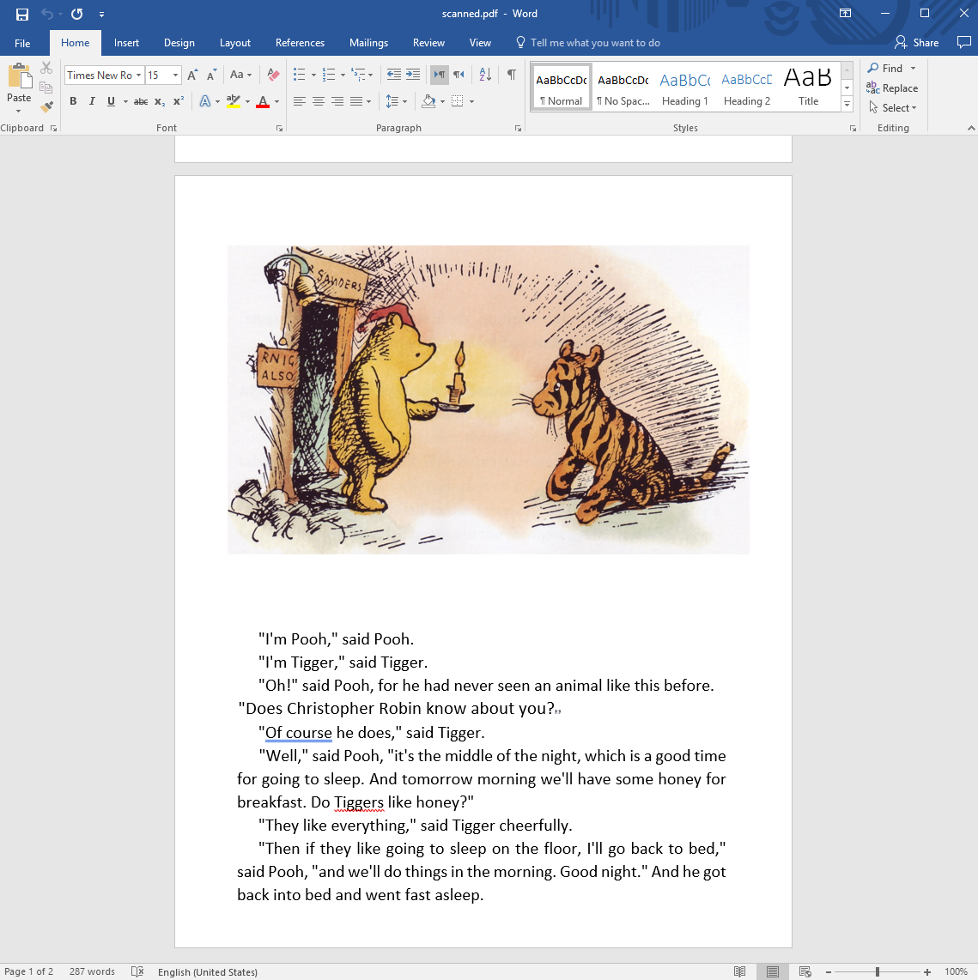Align text left

(300, 101)
